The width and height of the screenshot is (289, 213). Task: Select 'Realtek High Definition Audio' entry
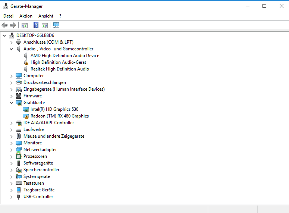60,69
